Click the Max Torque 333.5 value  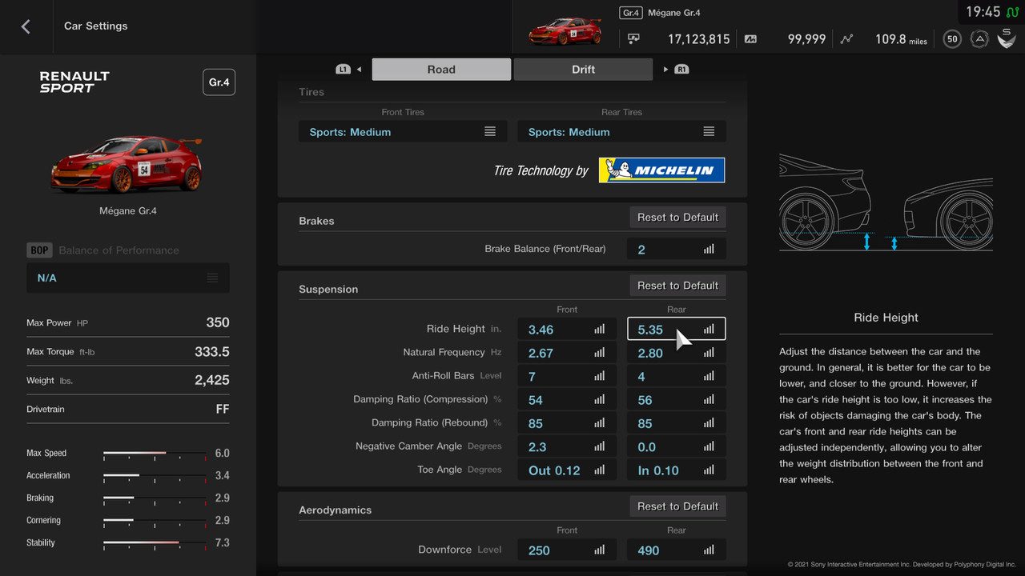pyautogui.click(x=212, y=351)
